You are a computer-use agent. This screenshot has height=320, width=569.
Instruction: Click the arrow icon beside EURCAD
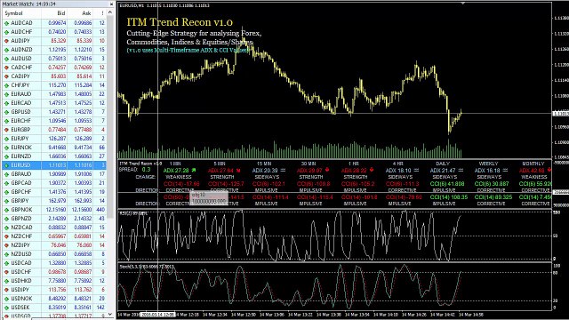coord(6,103)
